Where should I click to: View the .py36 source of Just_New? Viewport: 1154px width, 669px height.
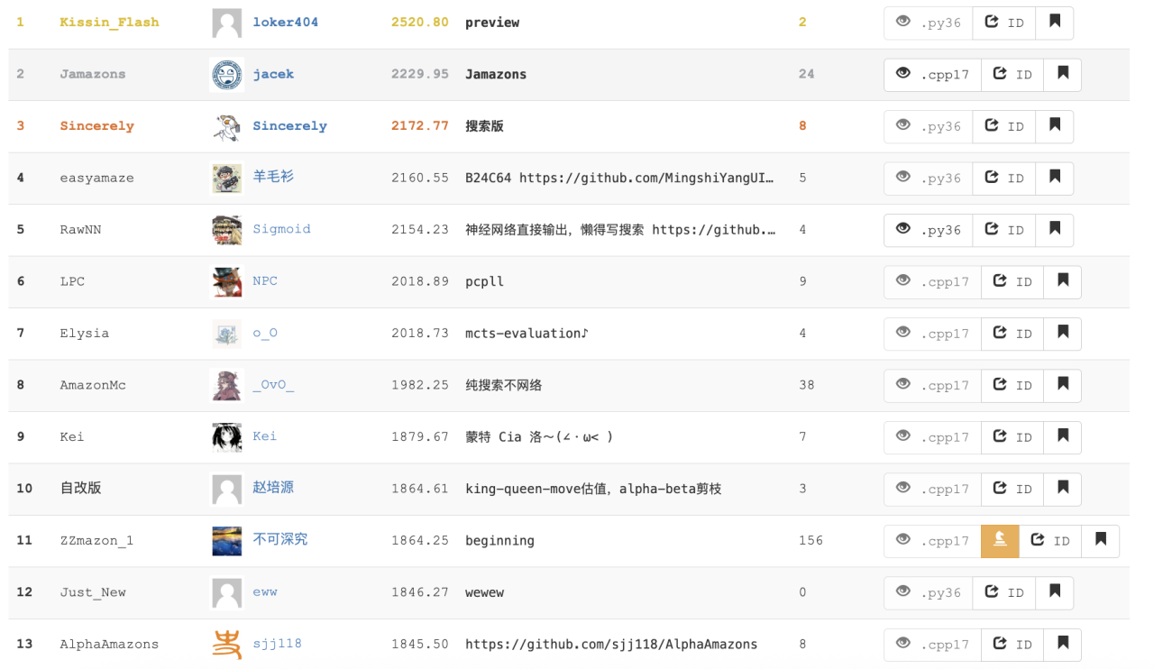(929, 593)
